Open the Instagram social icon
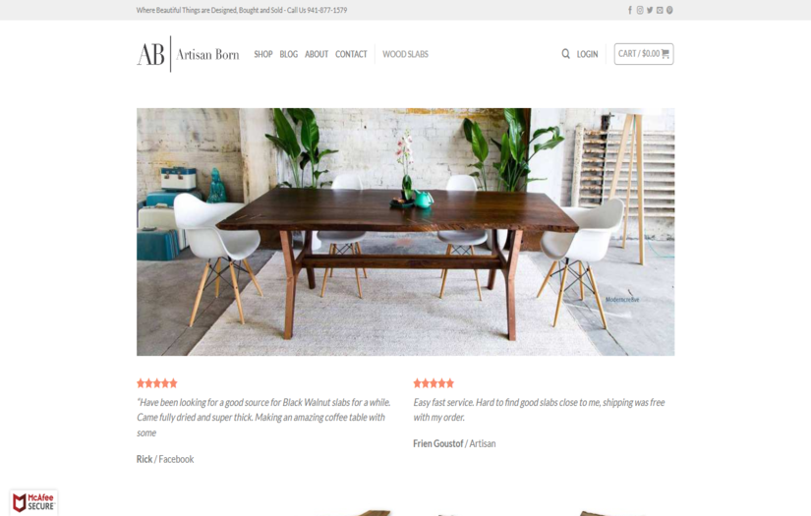Screen dimensions: 811x516 point(640,11)
